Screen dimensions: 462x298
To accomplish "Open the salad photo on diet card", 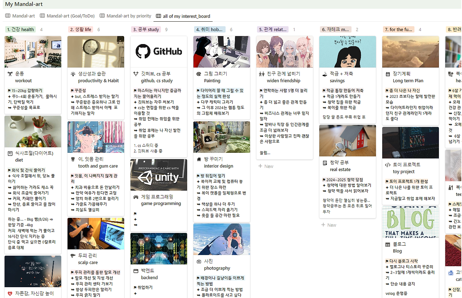I will [33, 131].
